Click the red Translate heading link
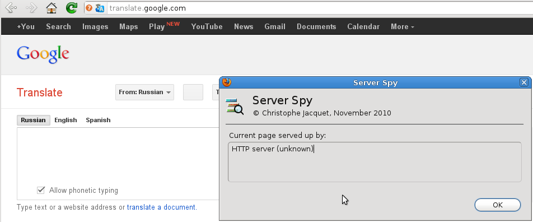This screenshot has height=222, width=533. pyautogui.click(x=39, y=92)
